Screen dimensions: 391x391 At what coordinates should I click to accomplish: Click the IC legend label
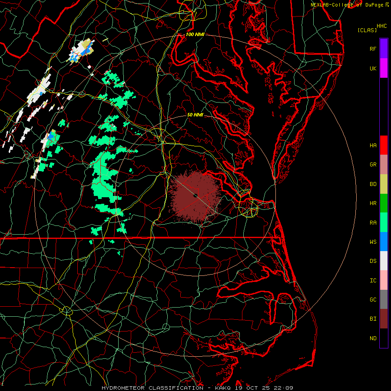(373, 280)
